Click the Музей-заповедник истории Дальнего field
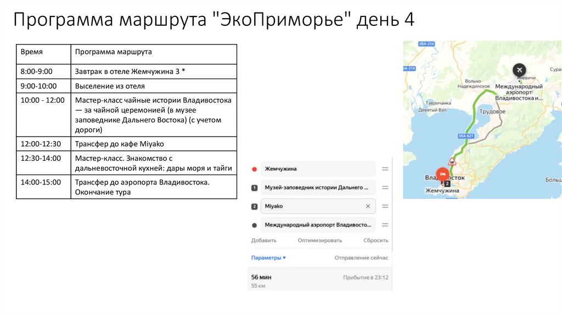Screen dimensions: 562x315 318,188
